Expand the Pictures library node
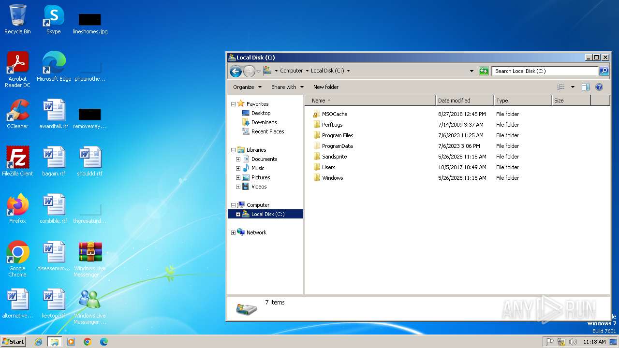 (238, 177)
